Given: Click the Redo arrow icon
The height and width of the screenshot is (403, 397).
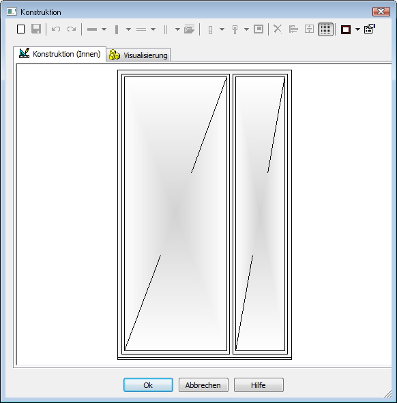Looking at the screenshot, I should click(x=72, y=29).
